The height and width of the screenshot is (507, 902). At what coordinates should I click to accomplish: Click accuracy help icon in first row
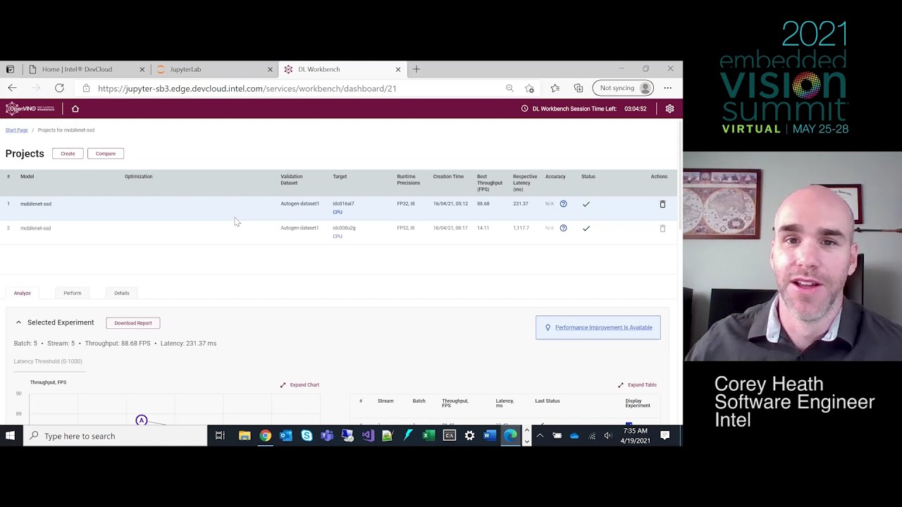tap(563, 204)
